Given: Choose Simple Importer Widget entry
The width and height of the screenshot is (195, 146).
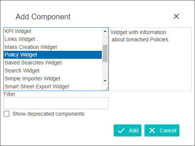Looking at the screenshot, I should [53, 78].
